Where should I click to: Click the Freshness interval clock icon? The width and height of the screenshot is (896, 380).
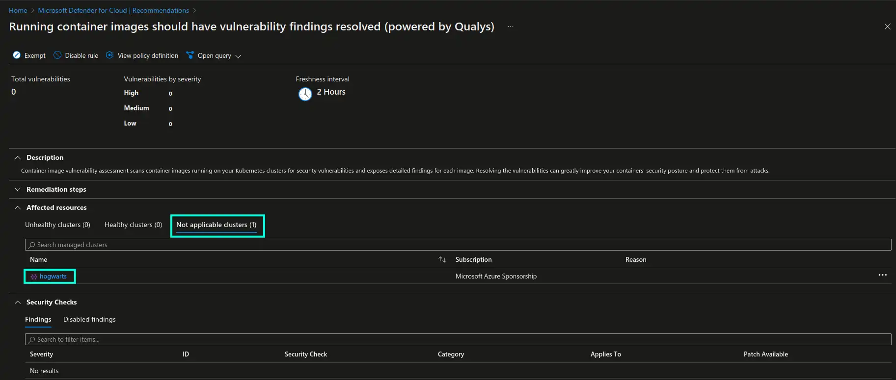tap(305, 94)
